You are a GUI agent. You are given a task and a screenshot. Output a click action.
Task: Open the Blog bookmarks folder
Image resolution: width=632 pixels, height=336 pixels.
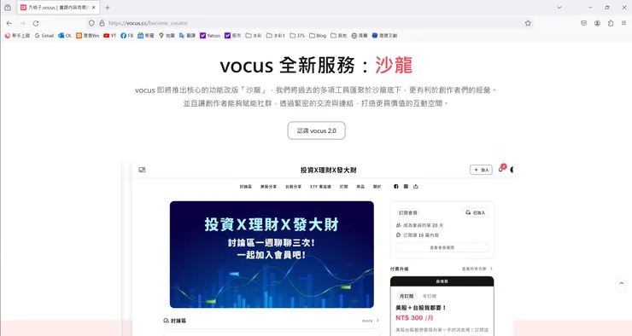318,36
